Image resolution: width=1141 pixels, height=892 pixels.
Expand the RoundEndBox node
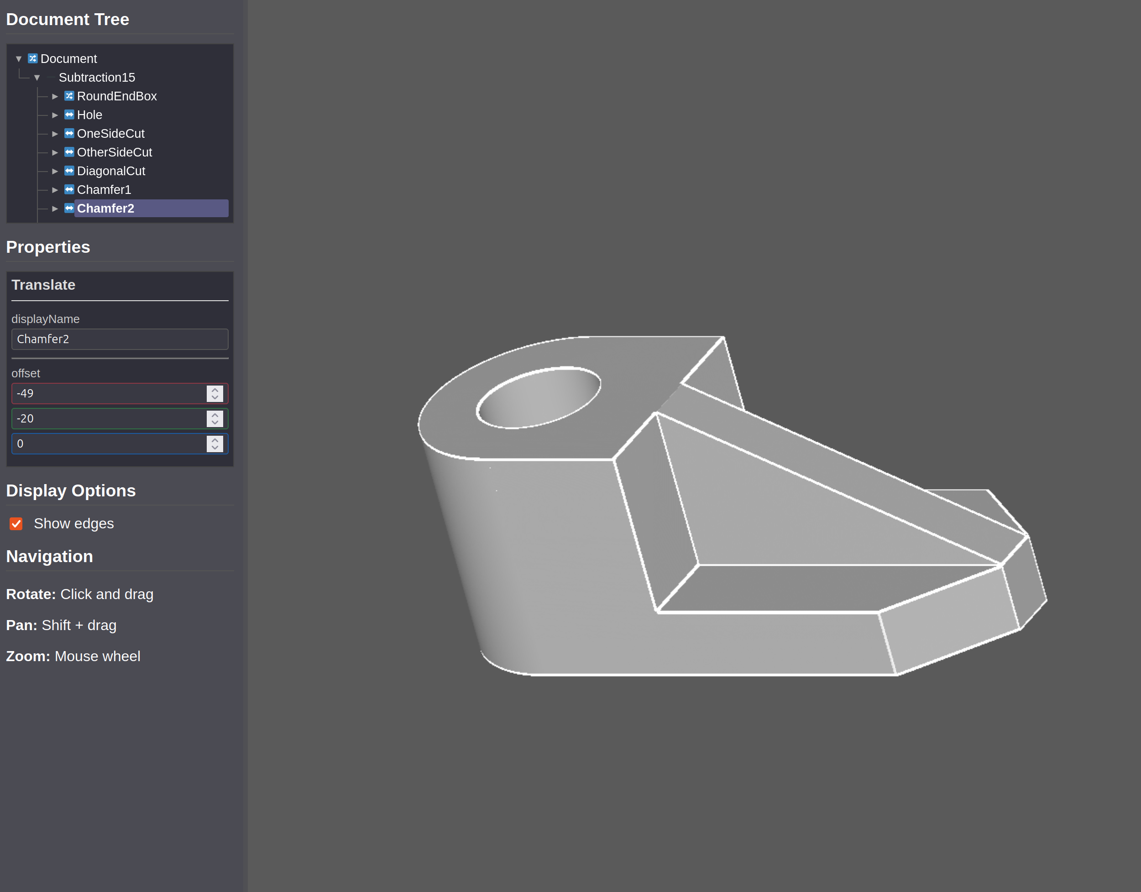[x=55, y=97]
